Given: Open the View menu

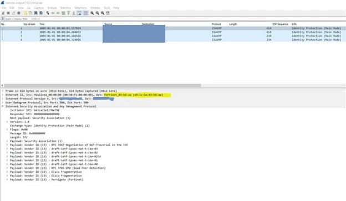Looking at the screenshot, I should 21,8.
